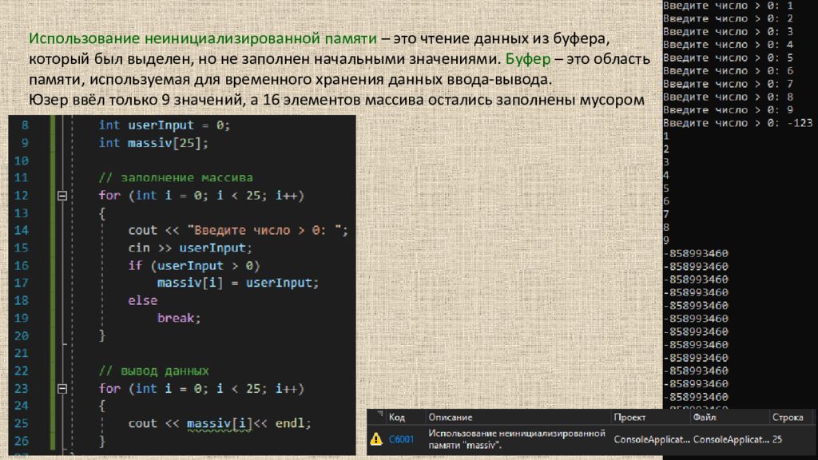This screenshot has height=460, width=818.
Task: Click the Файл column header
Action: [705, 417]
